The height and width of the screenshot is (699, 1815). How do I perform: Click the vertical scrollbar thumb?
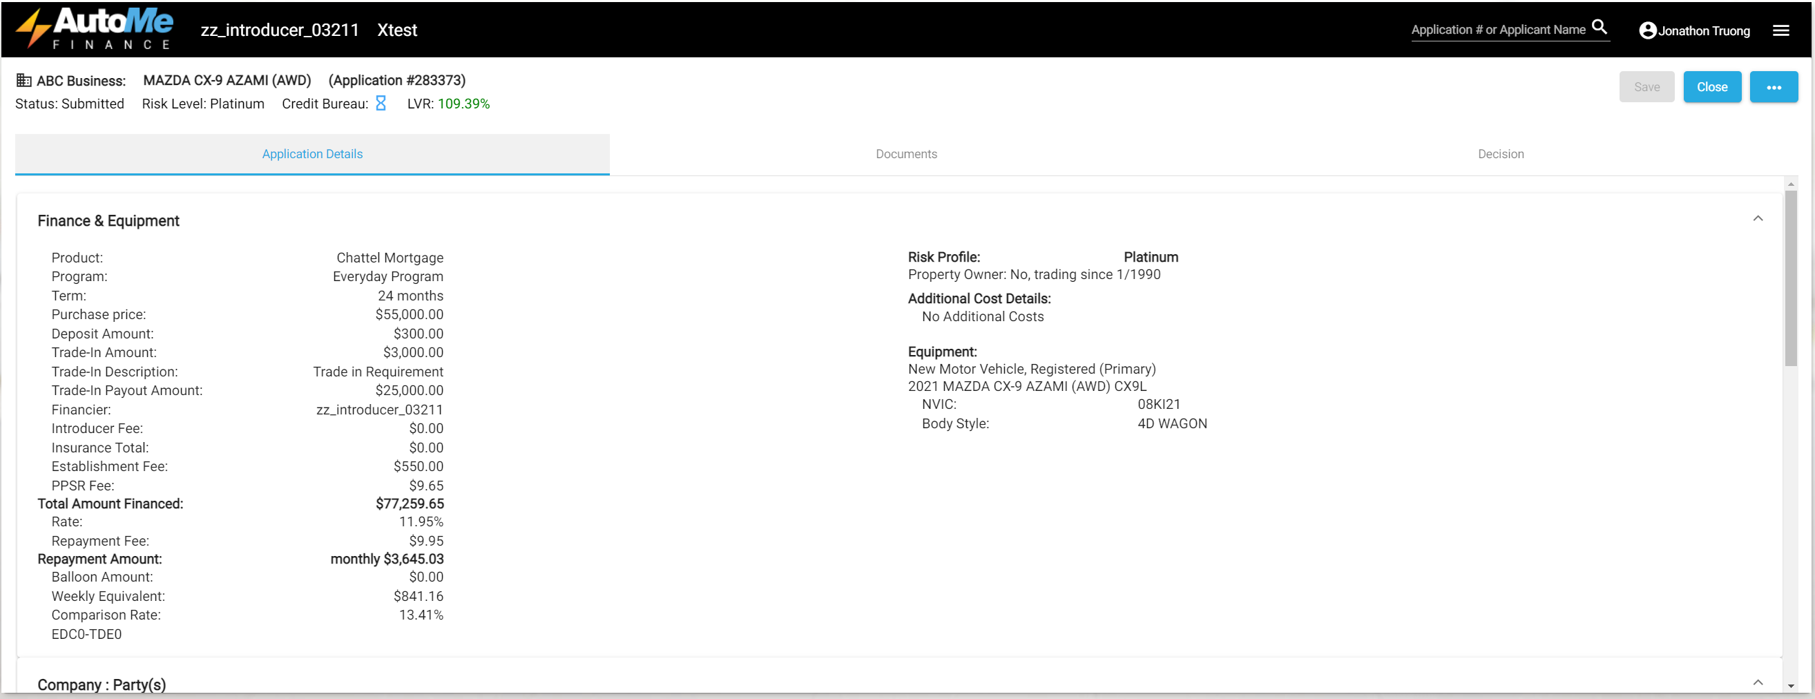1790,278
